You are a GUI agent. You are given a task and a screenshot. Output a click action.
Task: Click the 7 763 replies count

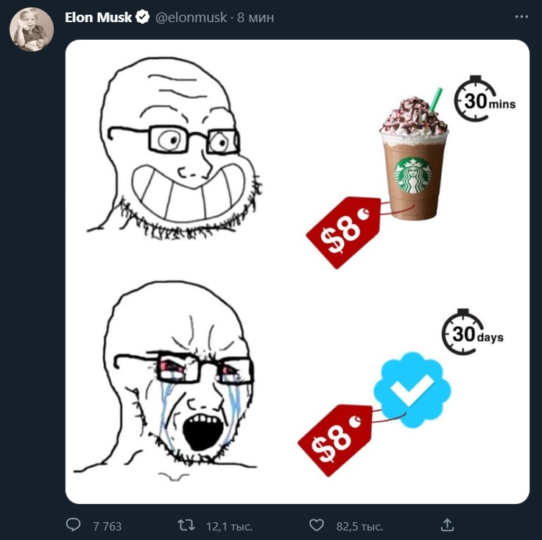(x=108, y=526)
